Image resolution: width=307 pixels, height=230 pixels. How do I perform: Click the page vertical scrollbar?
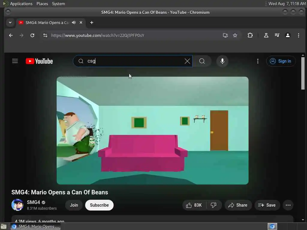[x=303, y=73]
